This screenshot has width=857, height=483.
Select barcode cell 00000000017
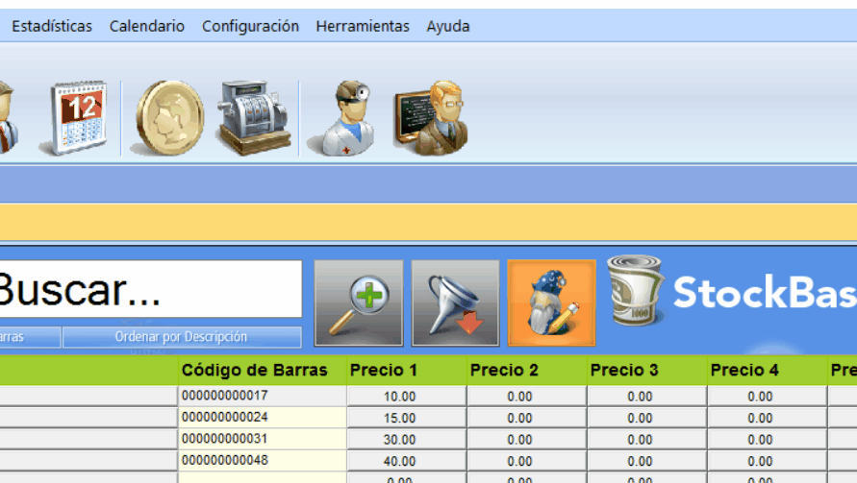click(x=262, y=396)
